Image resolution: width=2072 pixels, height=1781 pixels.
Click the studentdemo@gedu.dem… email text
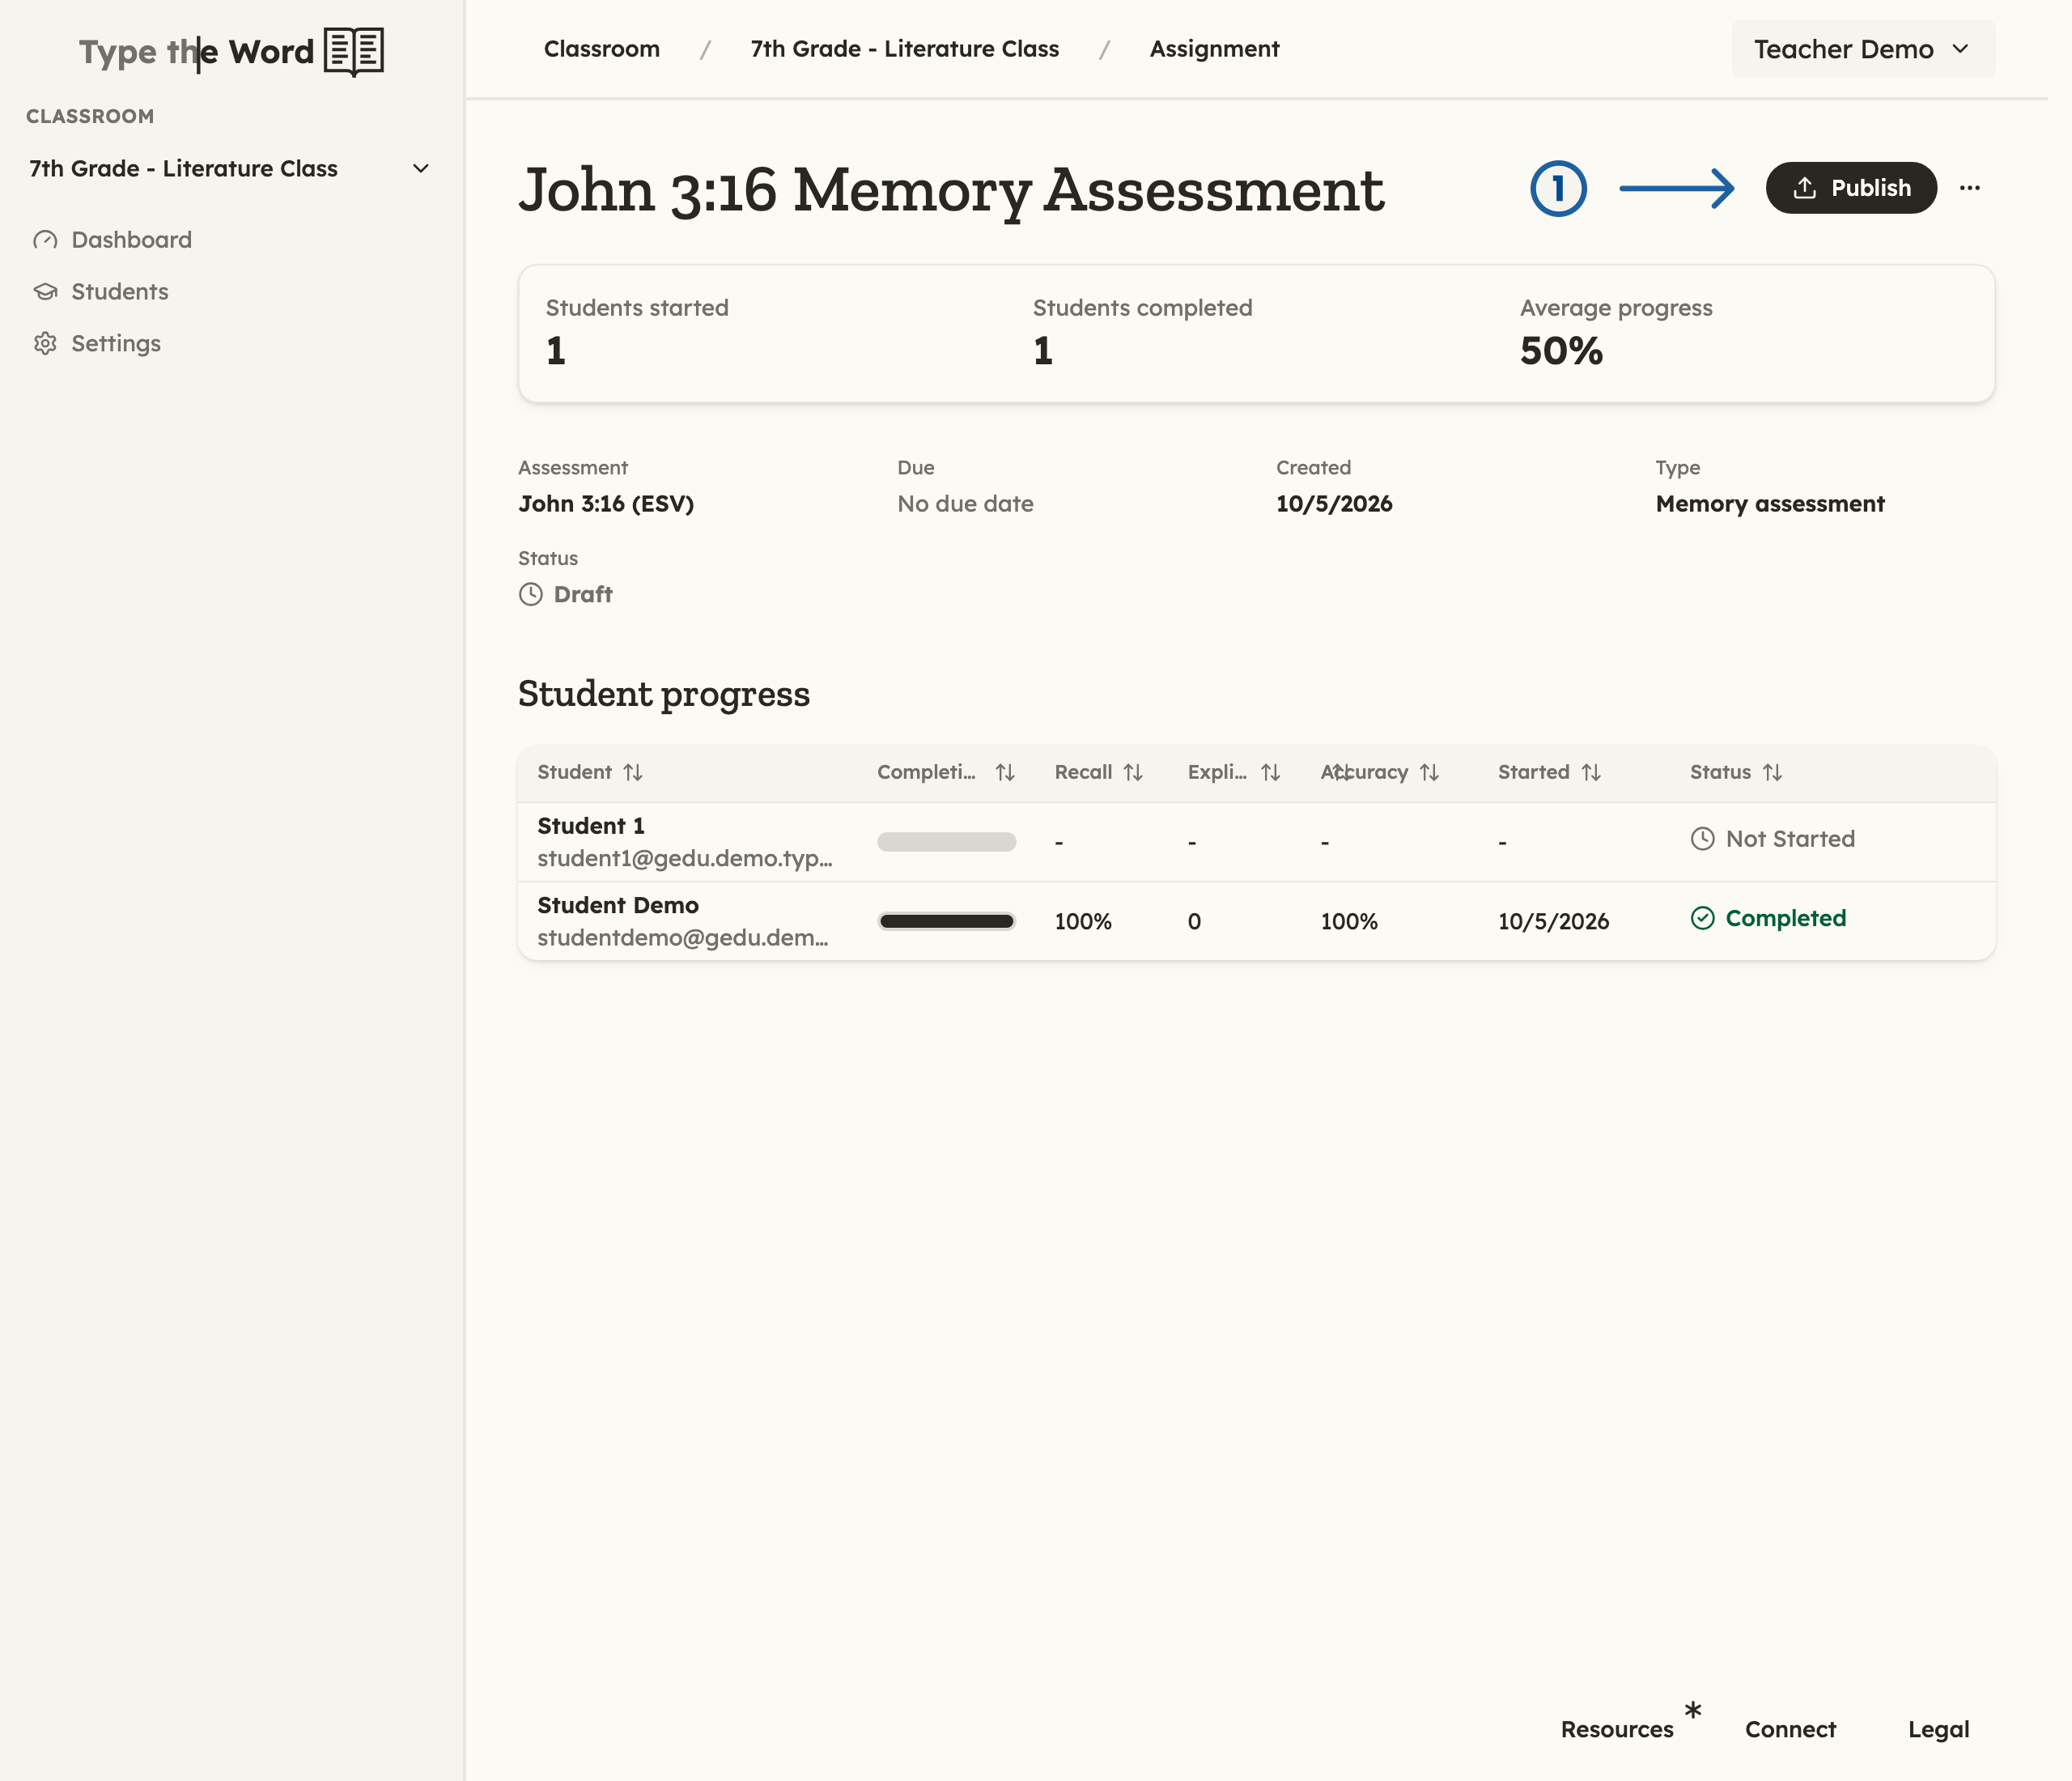point(683,938)
